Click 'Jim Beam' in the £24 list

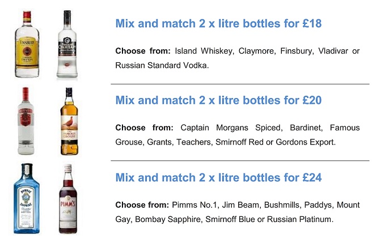(240, 205)
